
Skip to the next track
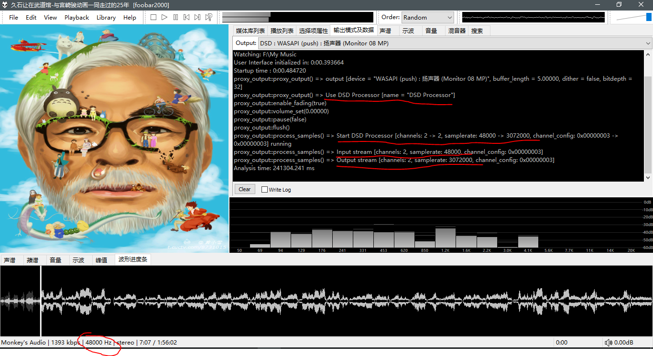pos(197,17)
